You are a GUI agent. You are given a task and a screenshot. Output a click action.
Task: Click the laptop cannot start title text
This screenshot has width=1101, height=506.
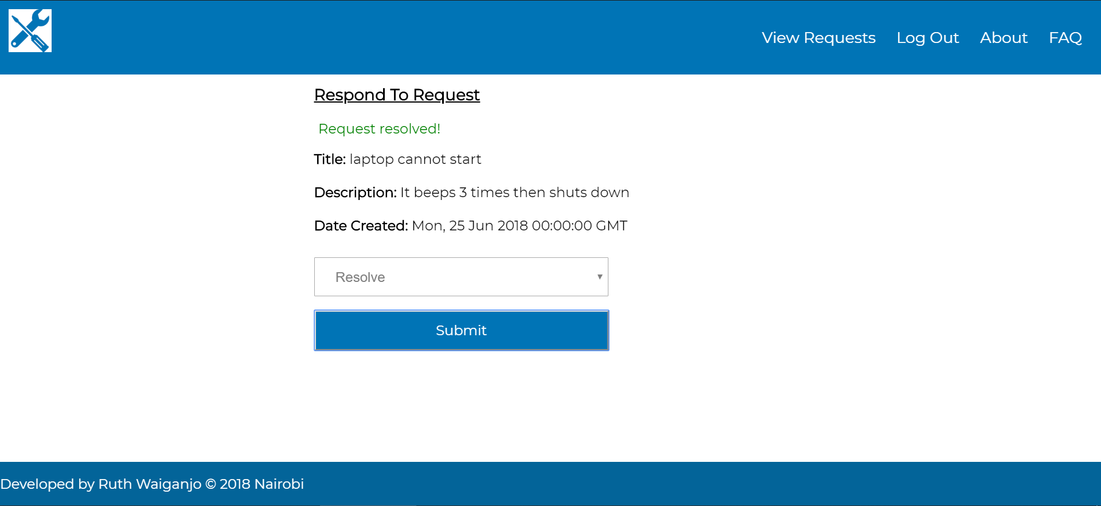[415, 159]
